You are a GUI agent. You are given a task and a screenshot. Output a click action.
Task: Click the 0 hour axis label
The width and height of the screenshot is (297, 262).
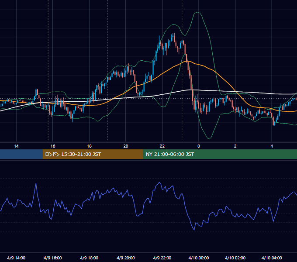pyautogui.click(x=199, y=146)
